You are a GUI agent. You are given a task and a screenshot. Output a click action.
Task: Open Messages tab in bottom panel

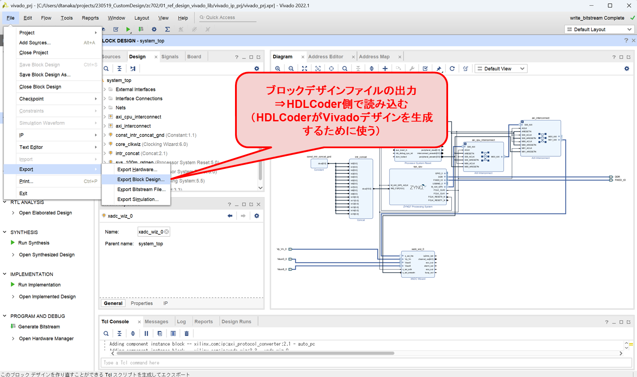click(157, 321)
